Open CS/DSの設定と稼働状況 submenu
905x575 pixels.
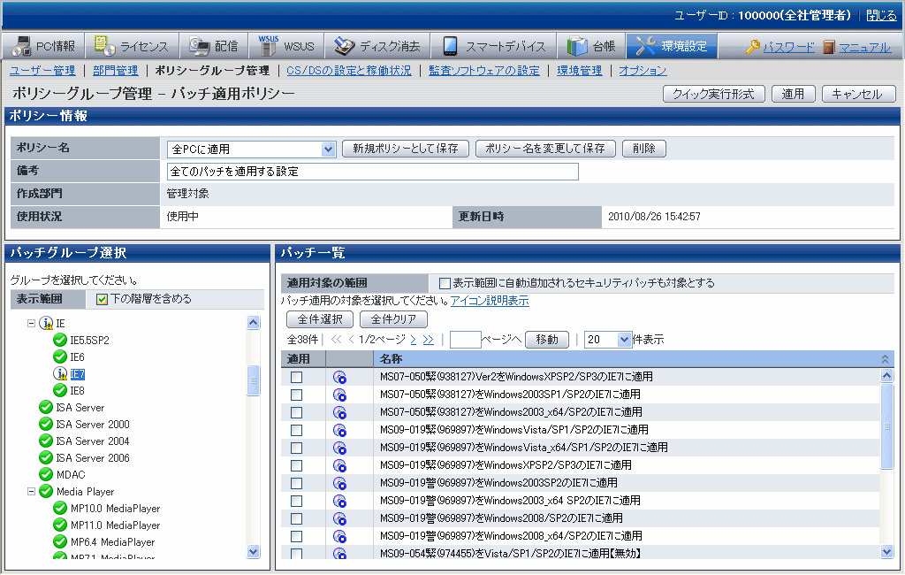click(x=348, y=71)
